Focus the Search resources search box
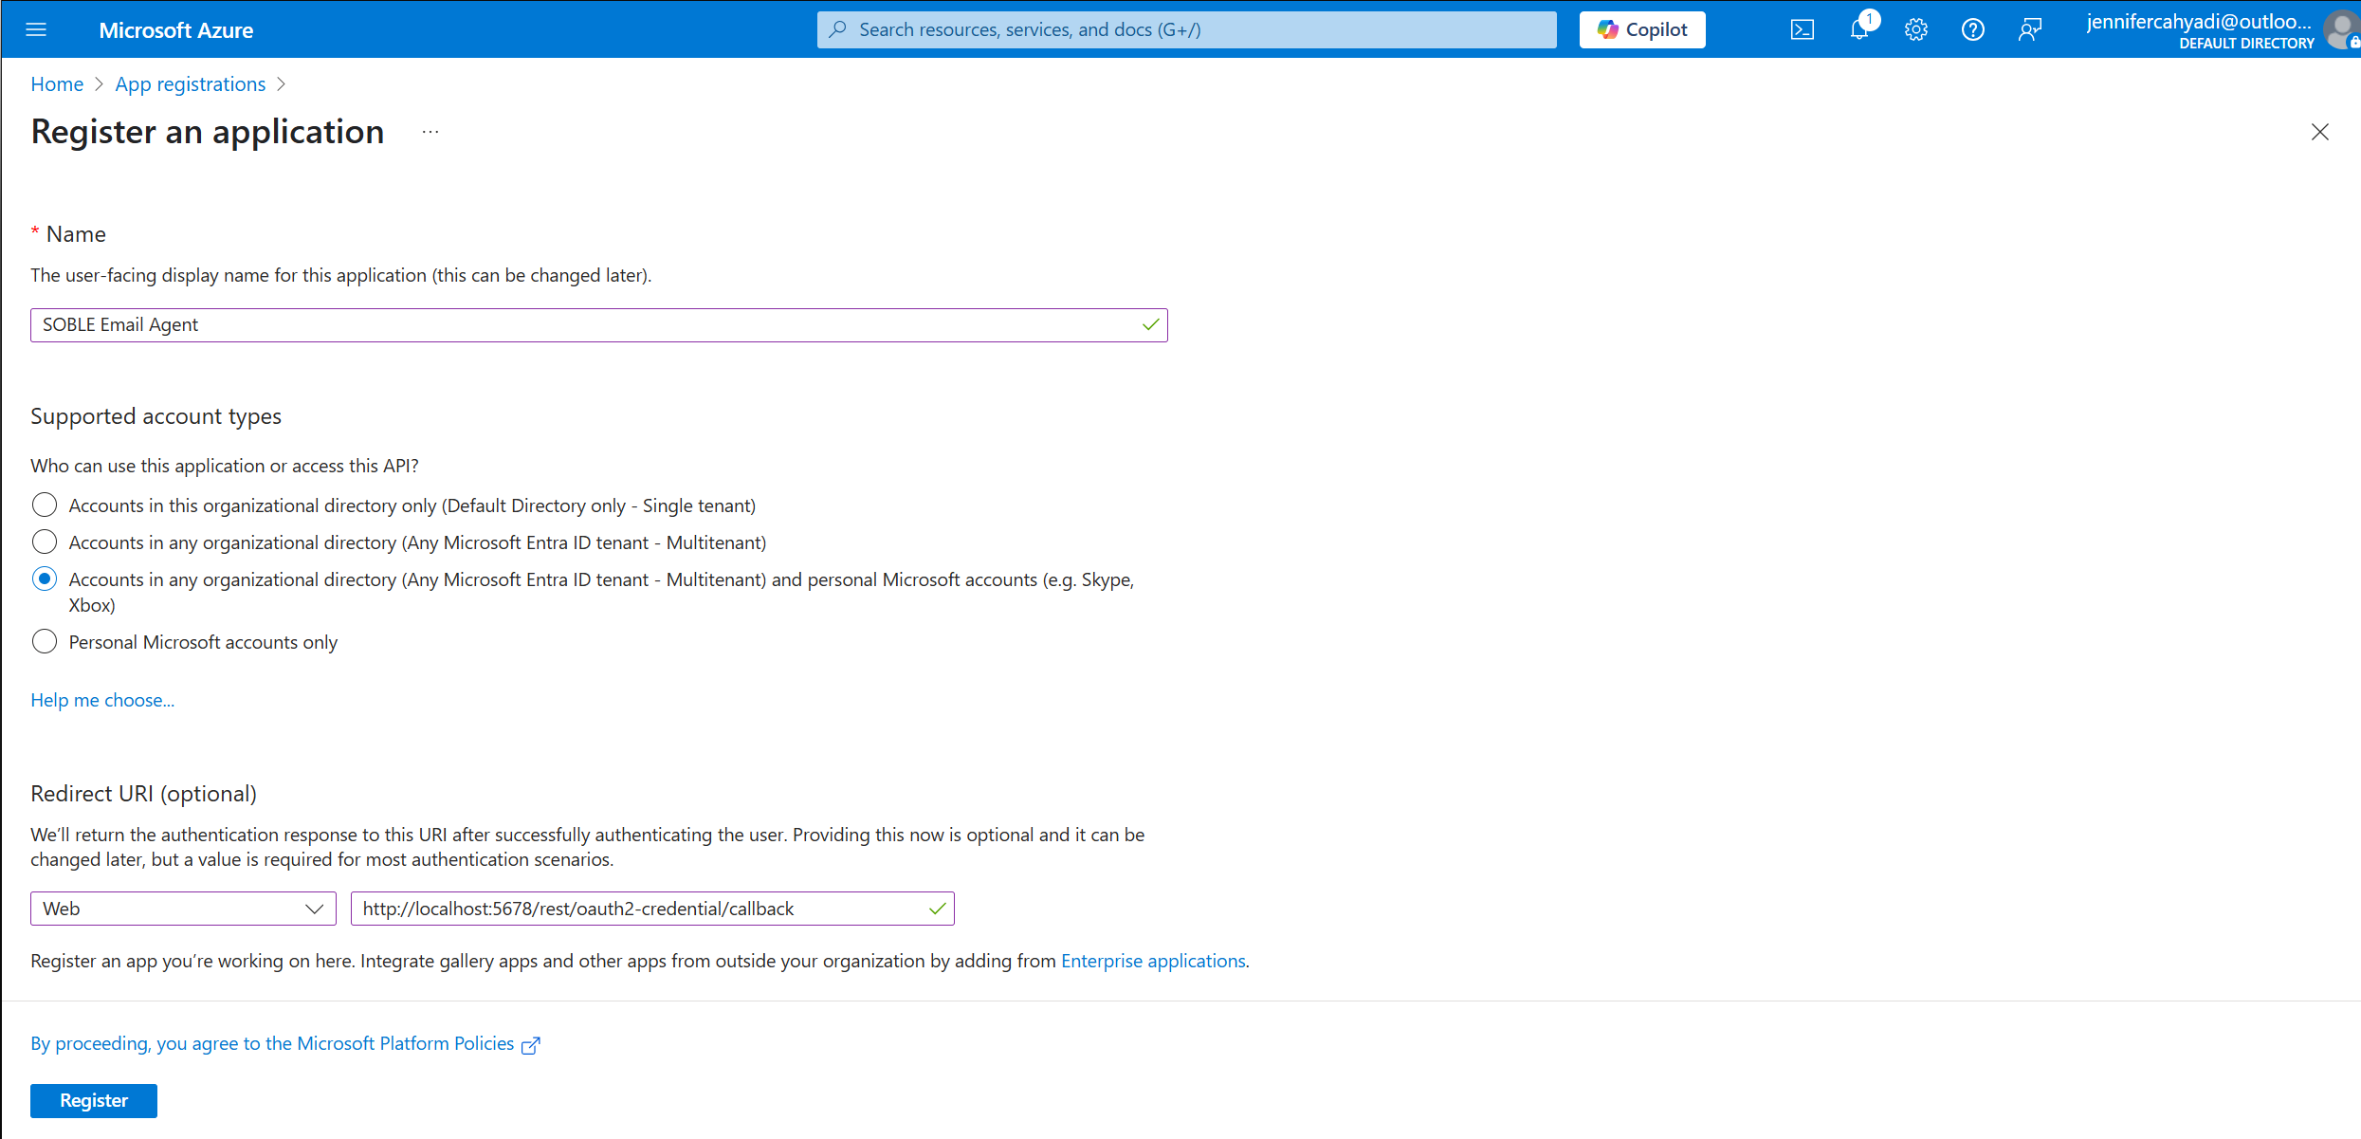 coord(1186,29)
